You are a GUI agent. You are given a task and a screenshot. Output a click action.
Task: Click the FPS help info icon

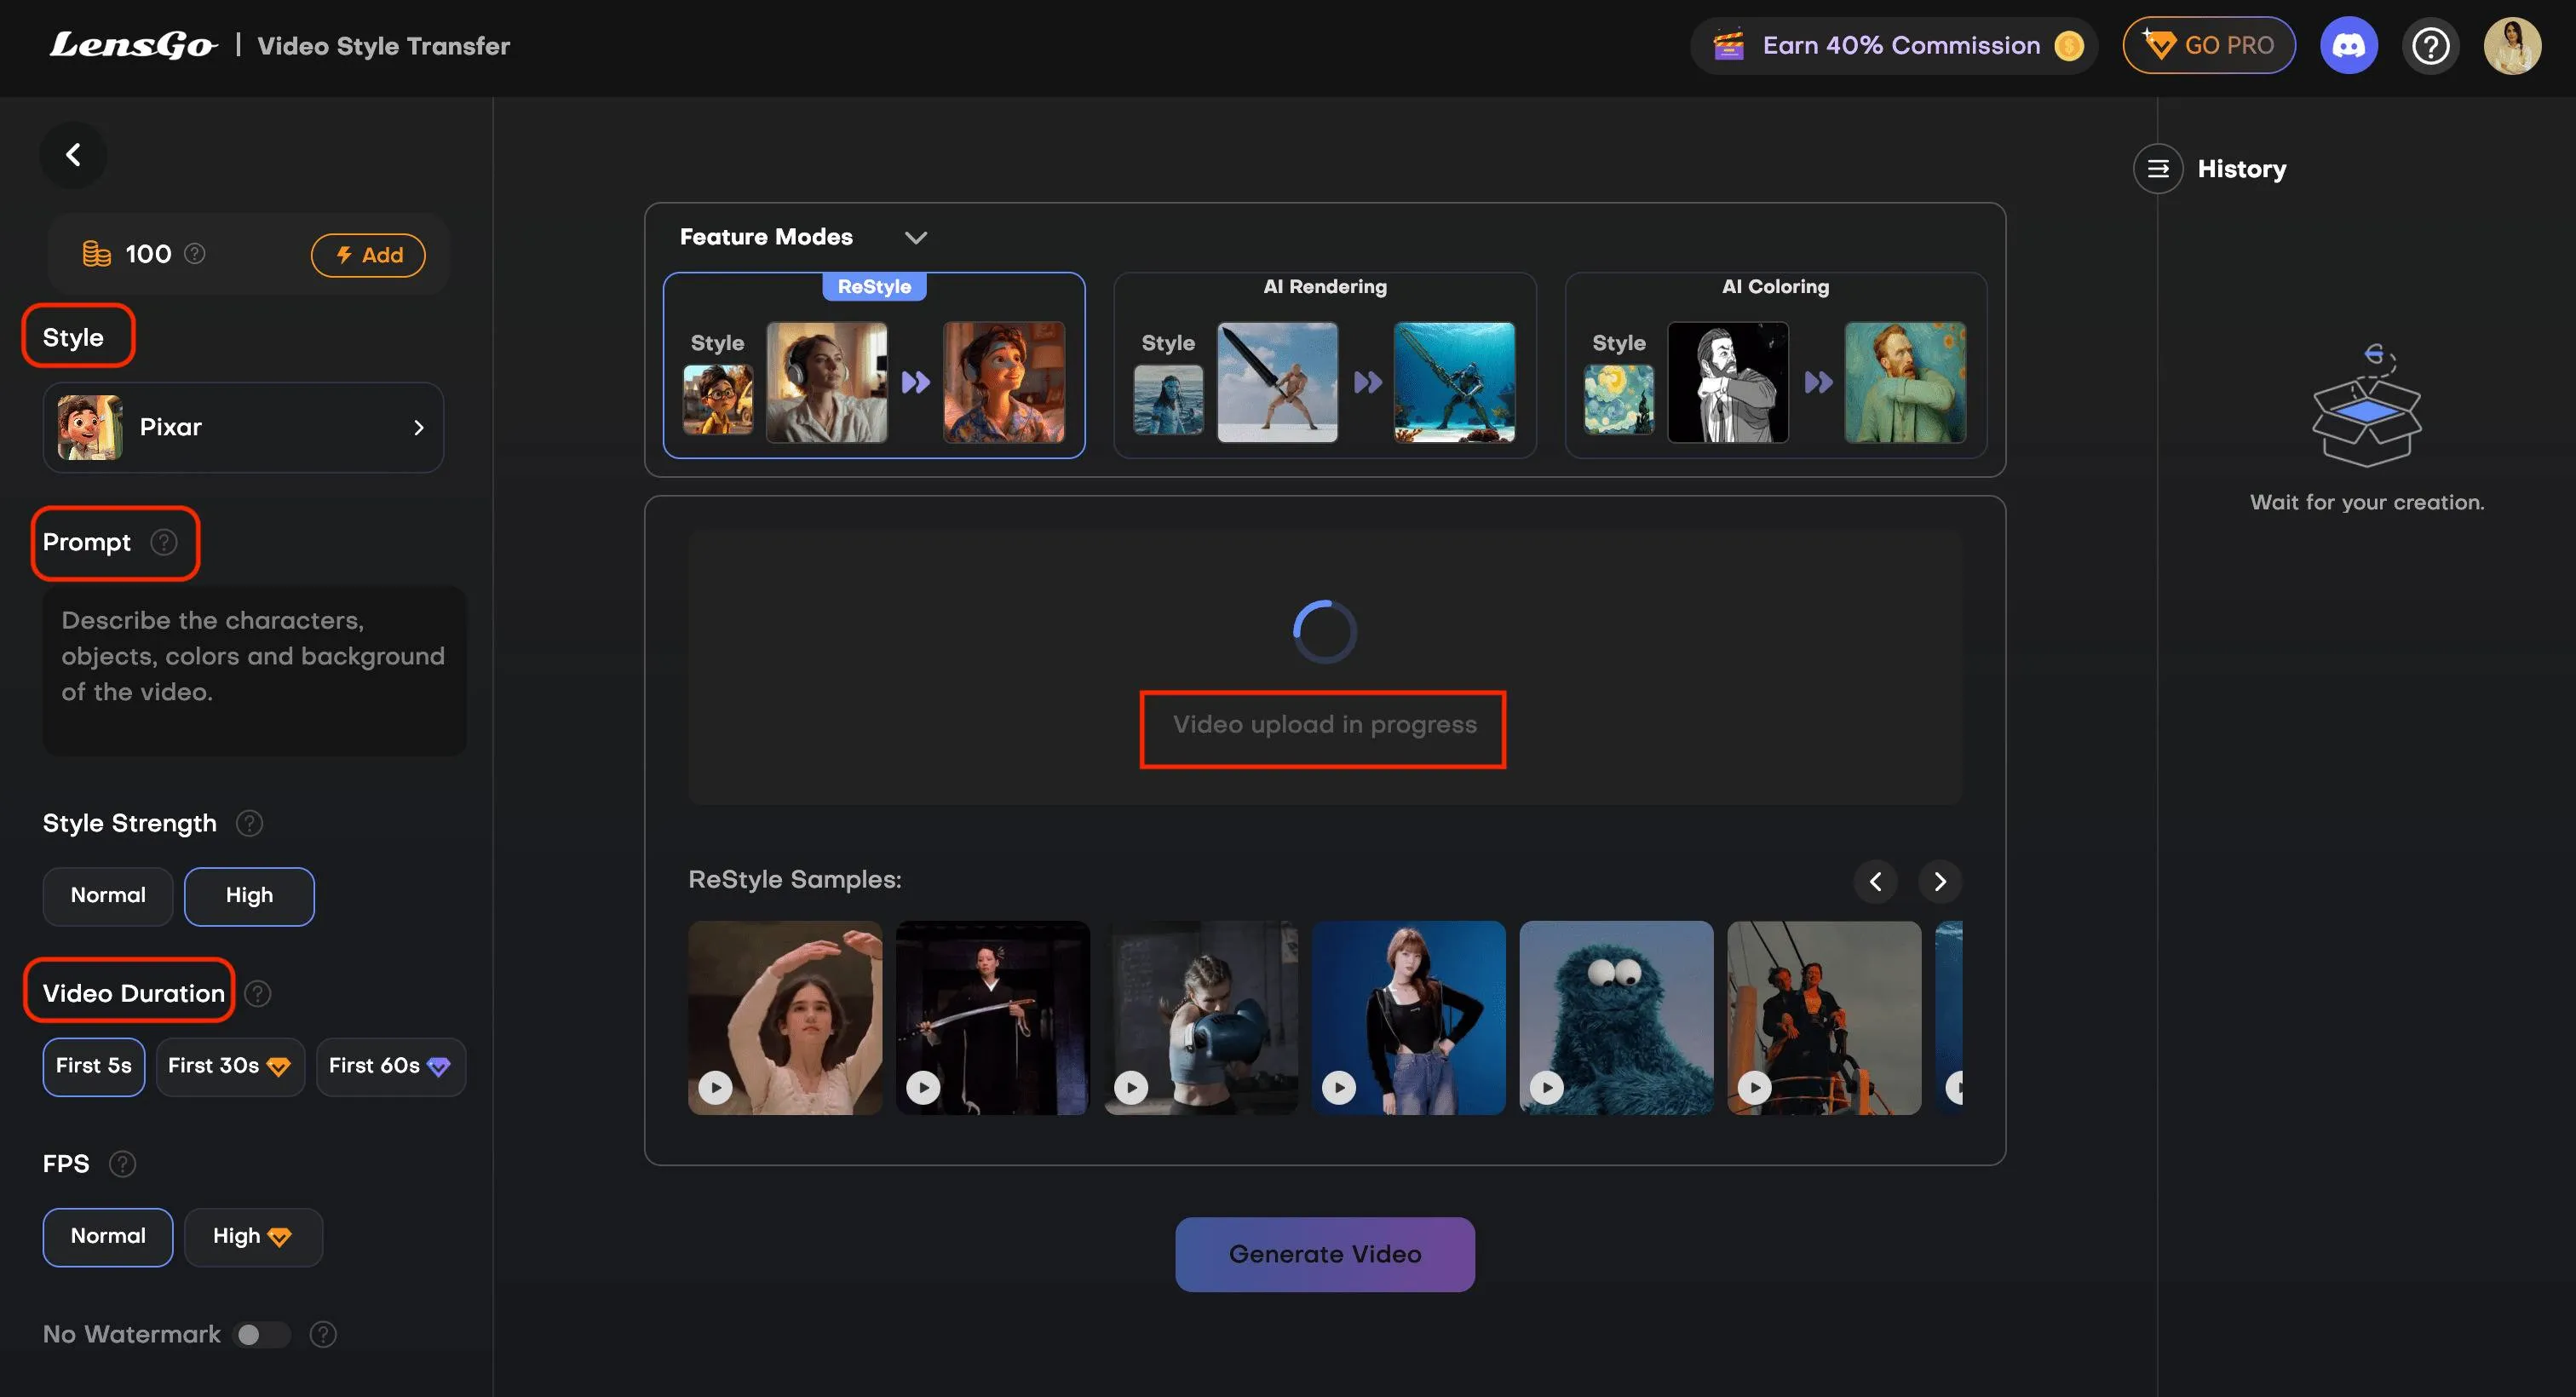pyautogui.click(x=122, y=1164)
